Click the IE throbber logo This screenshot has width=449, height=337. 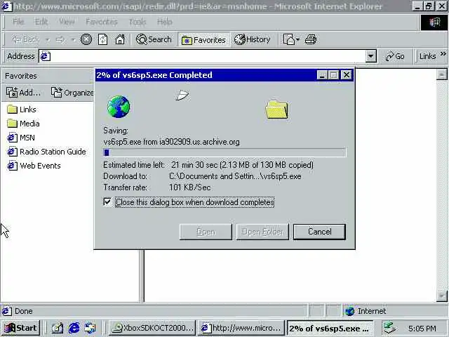(x=434, y=22)
